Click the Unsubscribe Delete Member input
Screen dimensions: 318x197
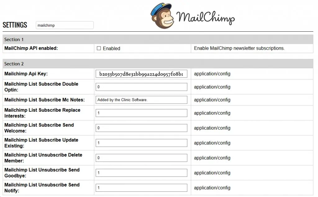coord(141,158)
